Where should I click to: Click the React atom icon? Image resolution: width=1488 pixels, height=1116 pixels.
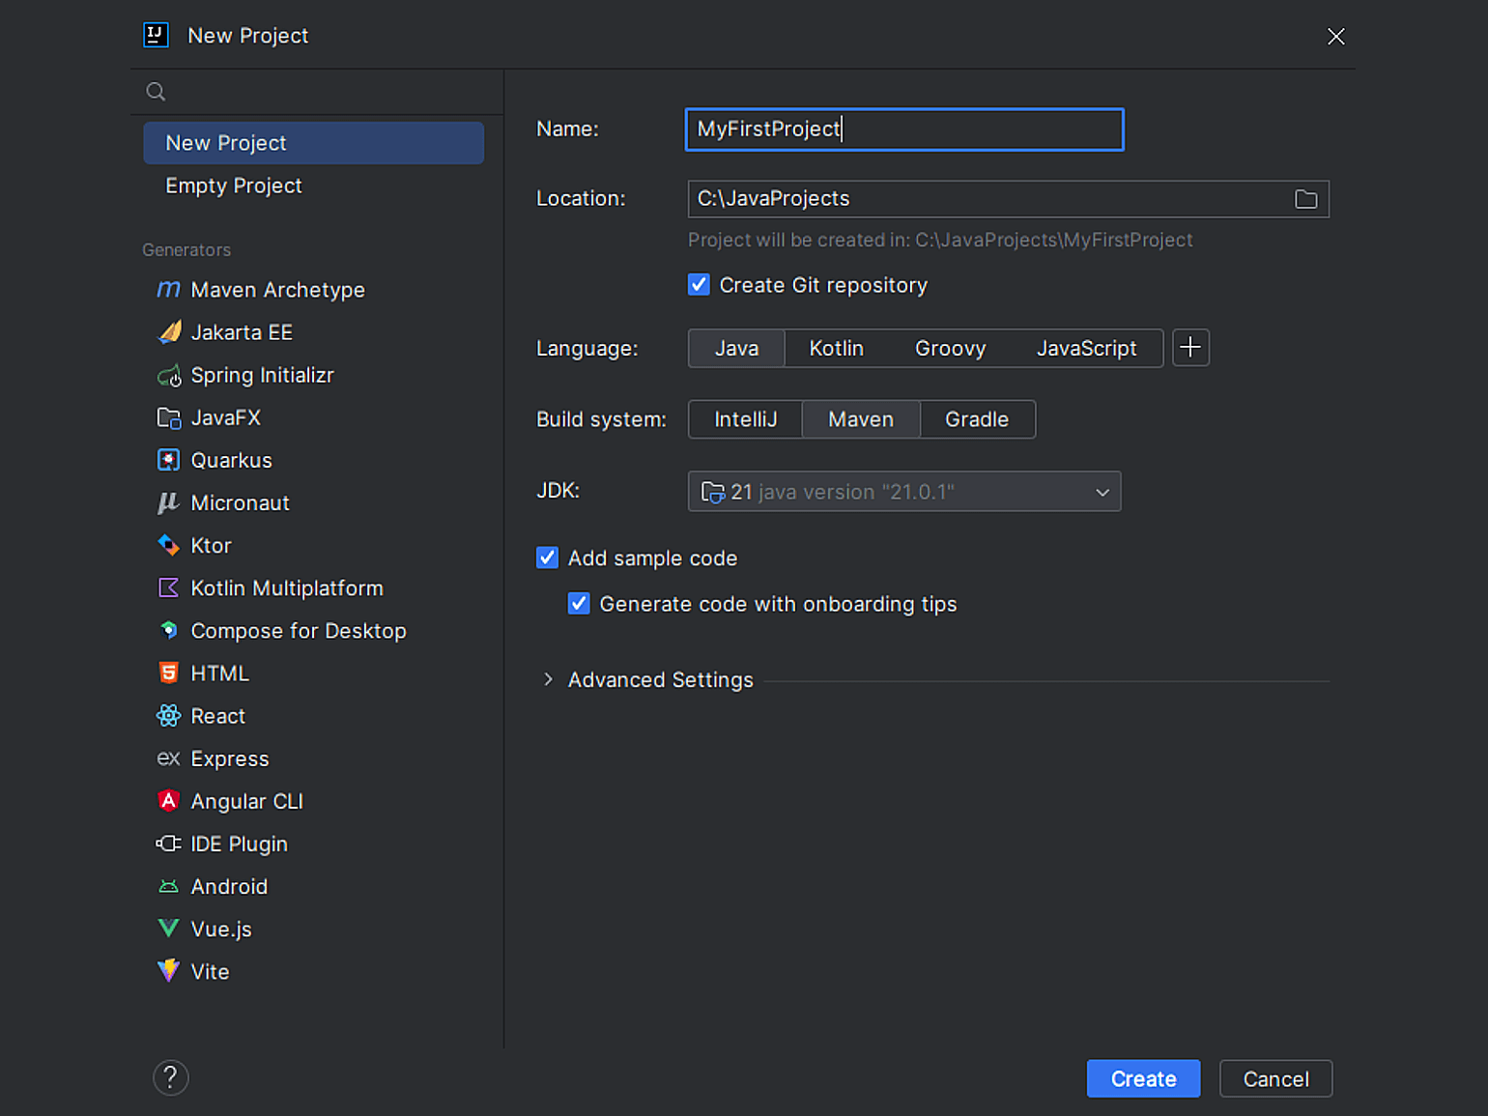point(169,716)
